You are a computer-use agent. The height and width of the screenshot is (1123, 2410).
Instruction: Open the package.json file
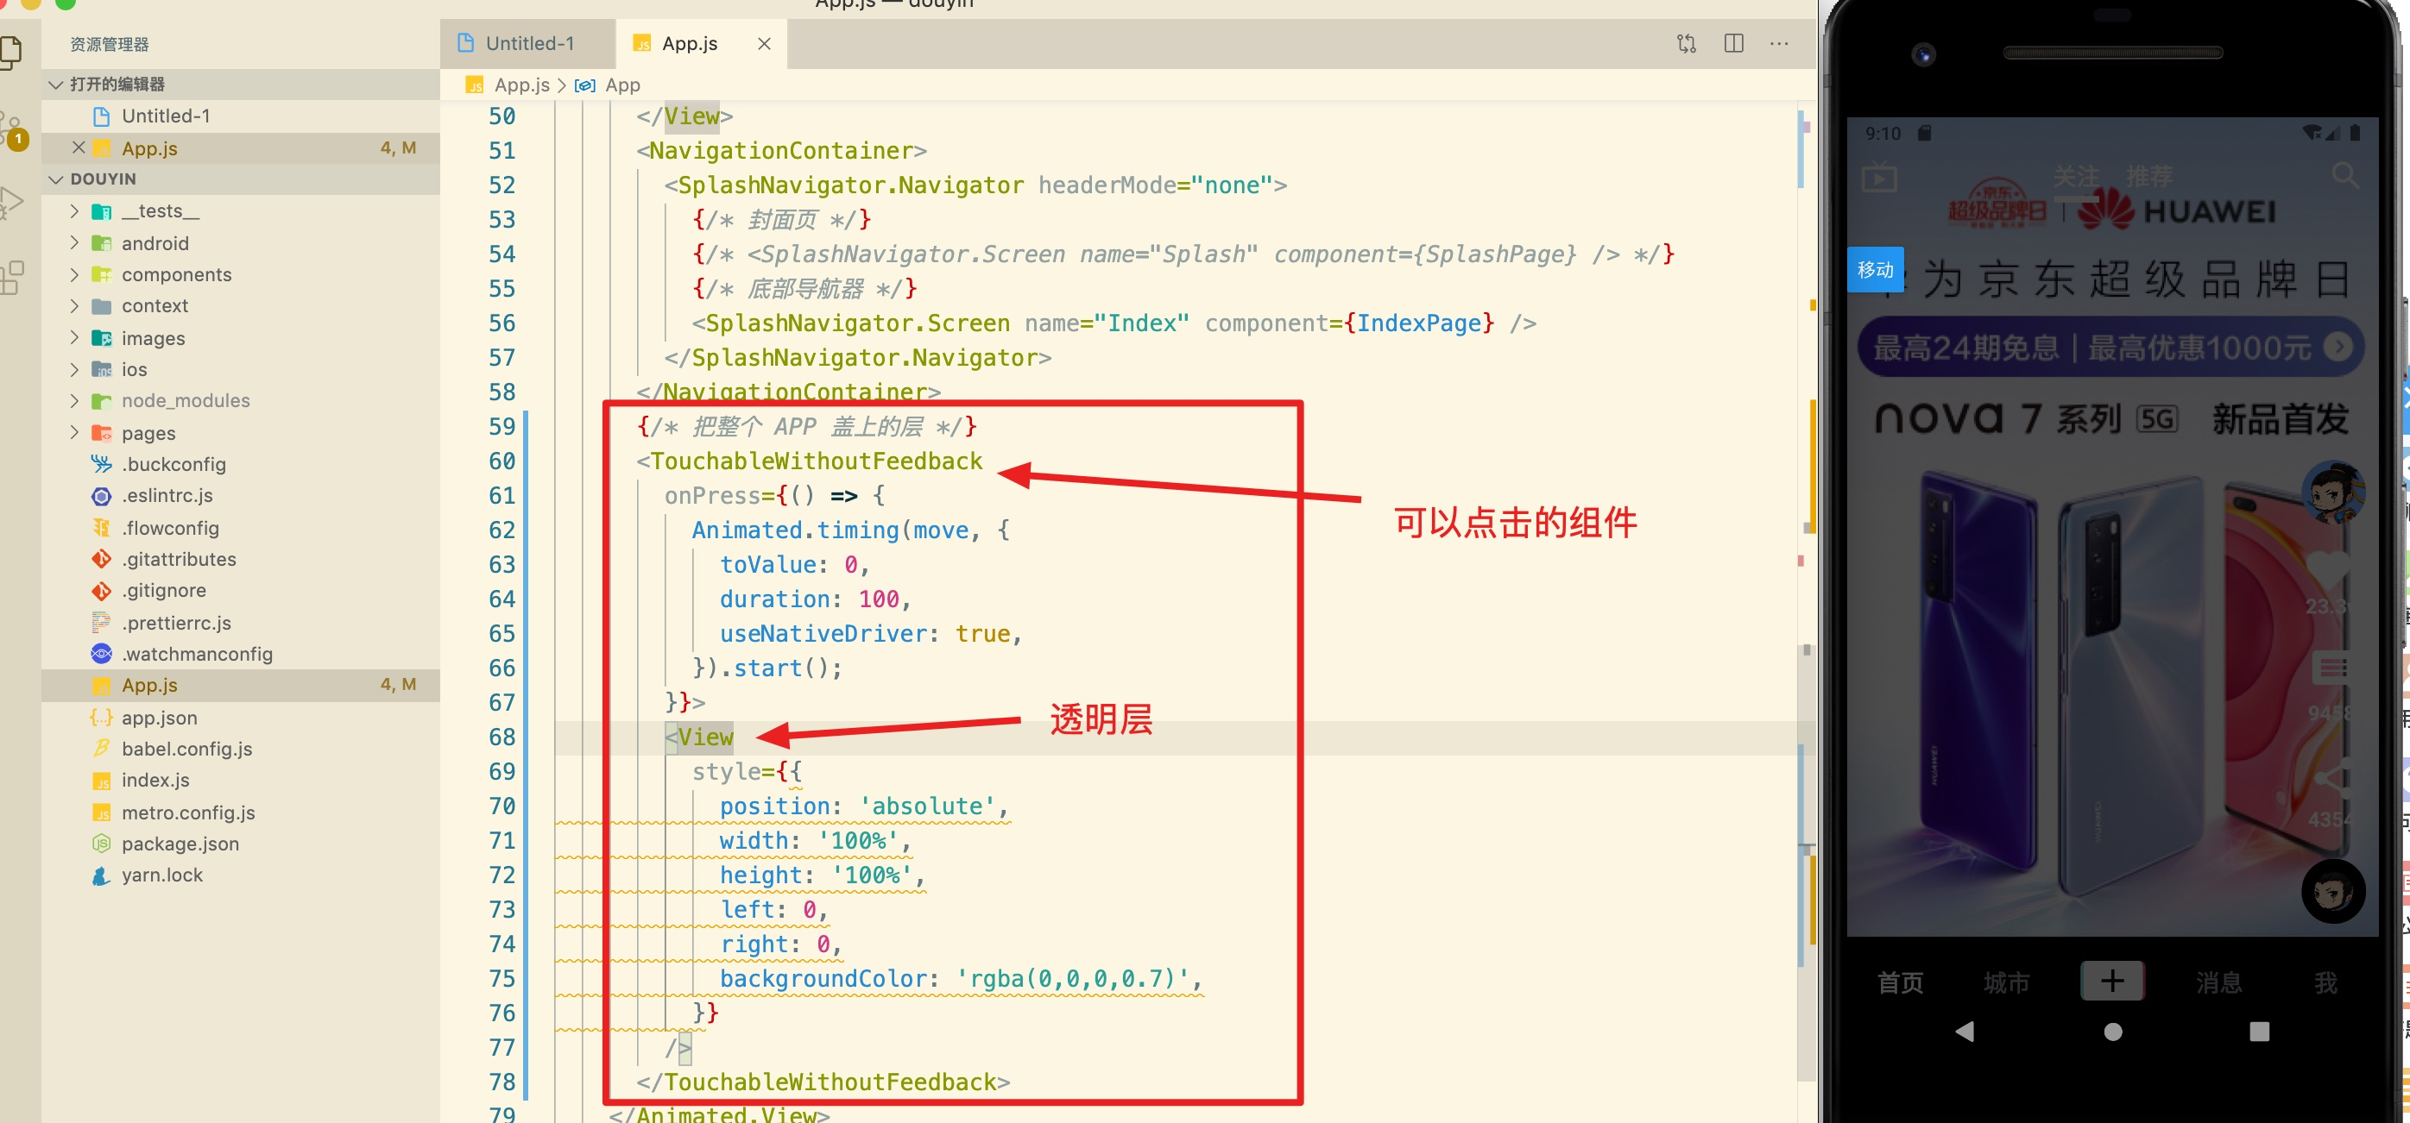coord(242,844)
